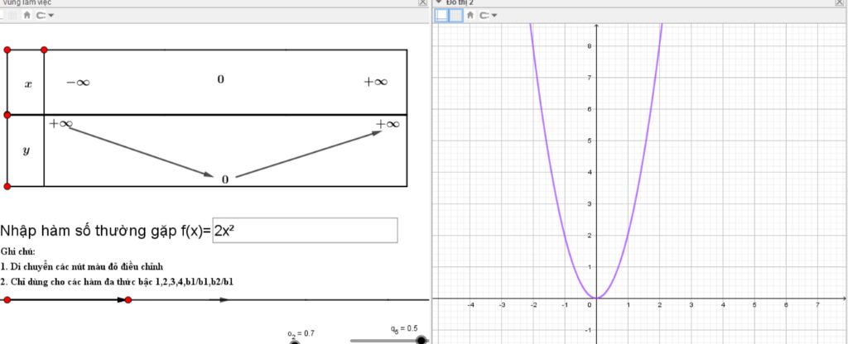
Task: Click the decreasing arrow in the variation table
Action: pos(141,152)
